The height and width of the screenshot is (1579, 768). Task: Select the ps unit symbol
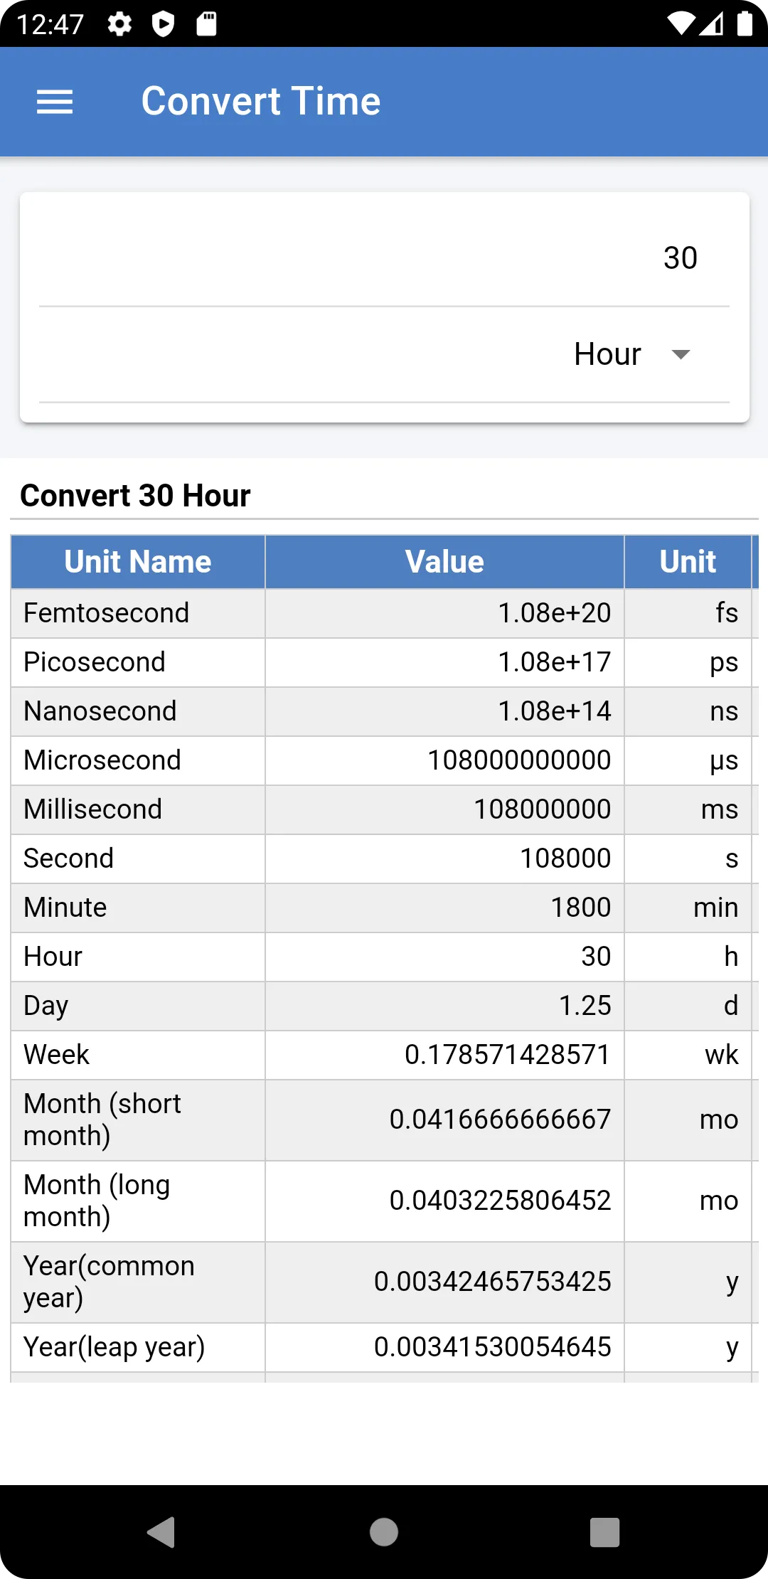(724, 664)
